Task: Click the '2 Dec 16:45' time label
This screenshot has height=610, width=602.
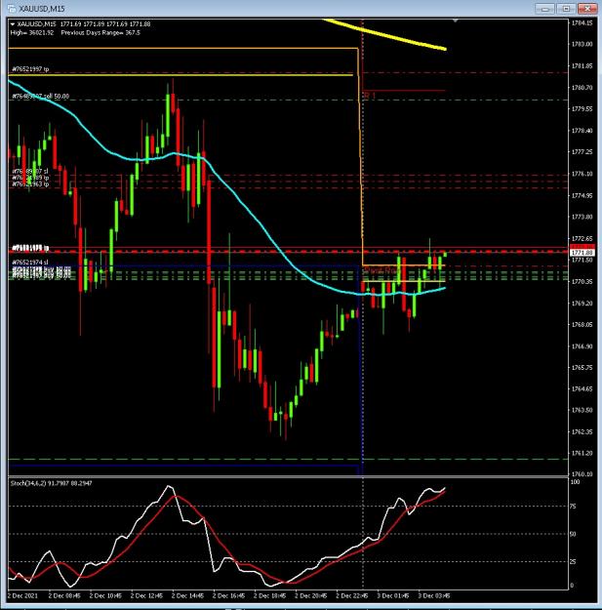Action: 228,596
